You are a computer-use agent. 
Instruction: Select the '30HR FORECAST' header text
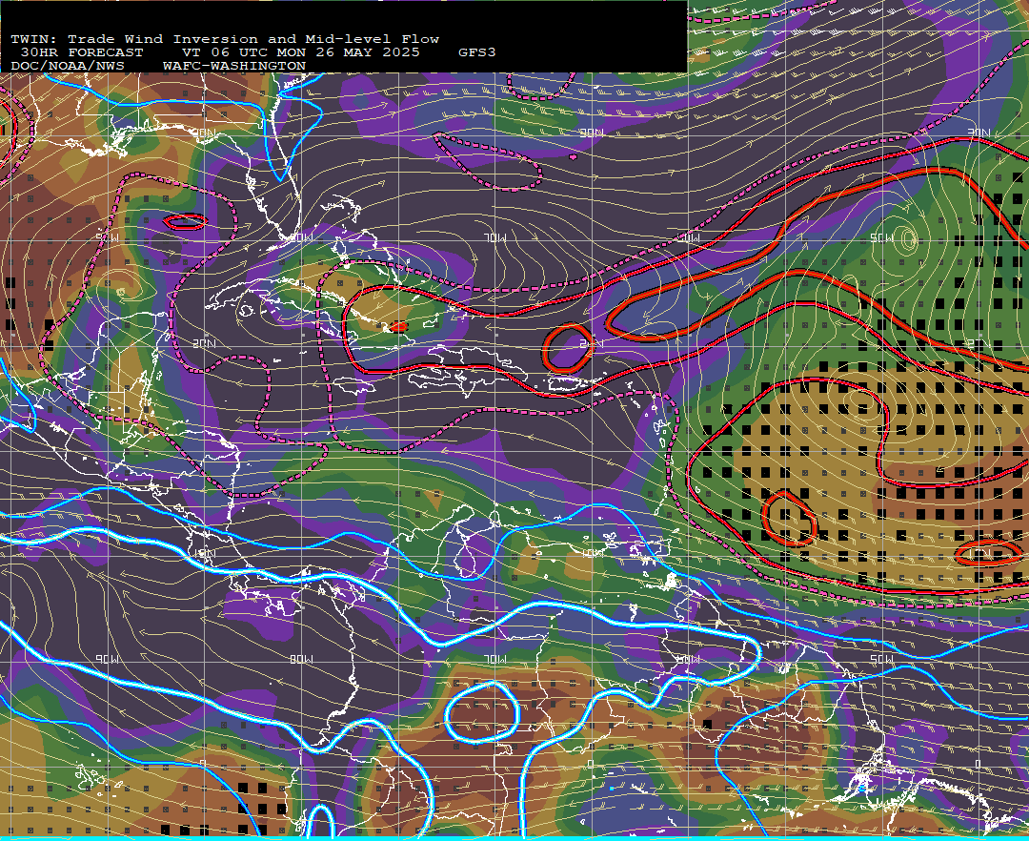(x=81, y=52)
